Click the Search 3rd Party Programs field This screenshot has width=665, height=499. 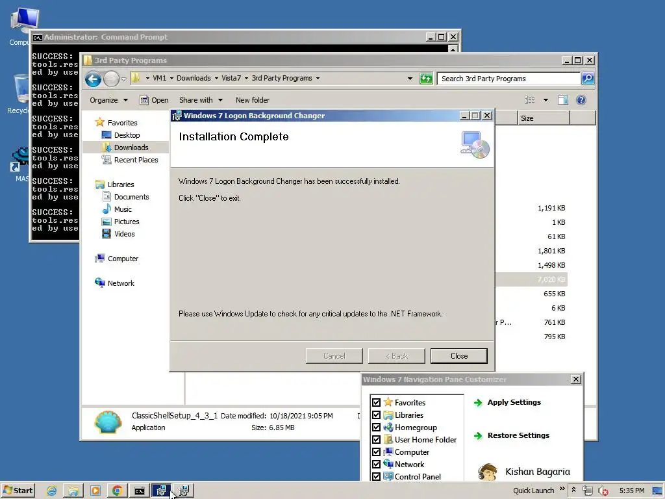[508, 79]
